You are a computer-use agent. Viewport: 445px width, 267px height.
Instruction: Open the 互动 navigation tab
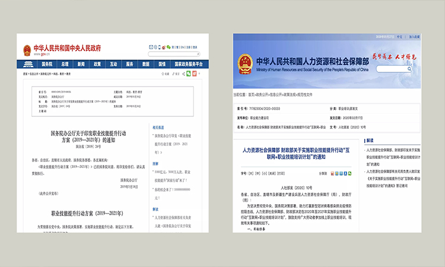tap(113, 64)
